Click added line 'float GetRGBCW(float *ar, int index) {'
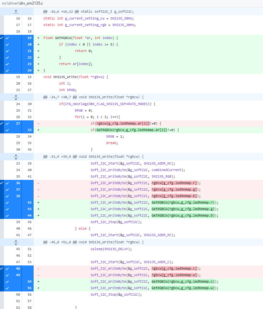This screenshot has width=263, height=309. [x=81, y=38]
